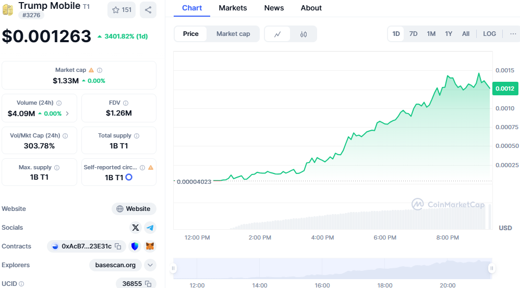Add token to MetaMask fox icon

pyautogui.click(x=150, y=246)
